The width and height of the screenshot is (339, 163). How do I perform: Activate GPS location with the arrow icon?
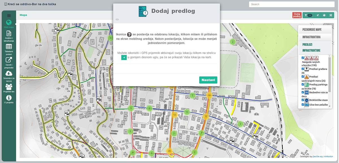pyautogui.click(x=318, y=15)
